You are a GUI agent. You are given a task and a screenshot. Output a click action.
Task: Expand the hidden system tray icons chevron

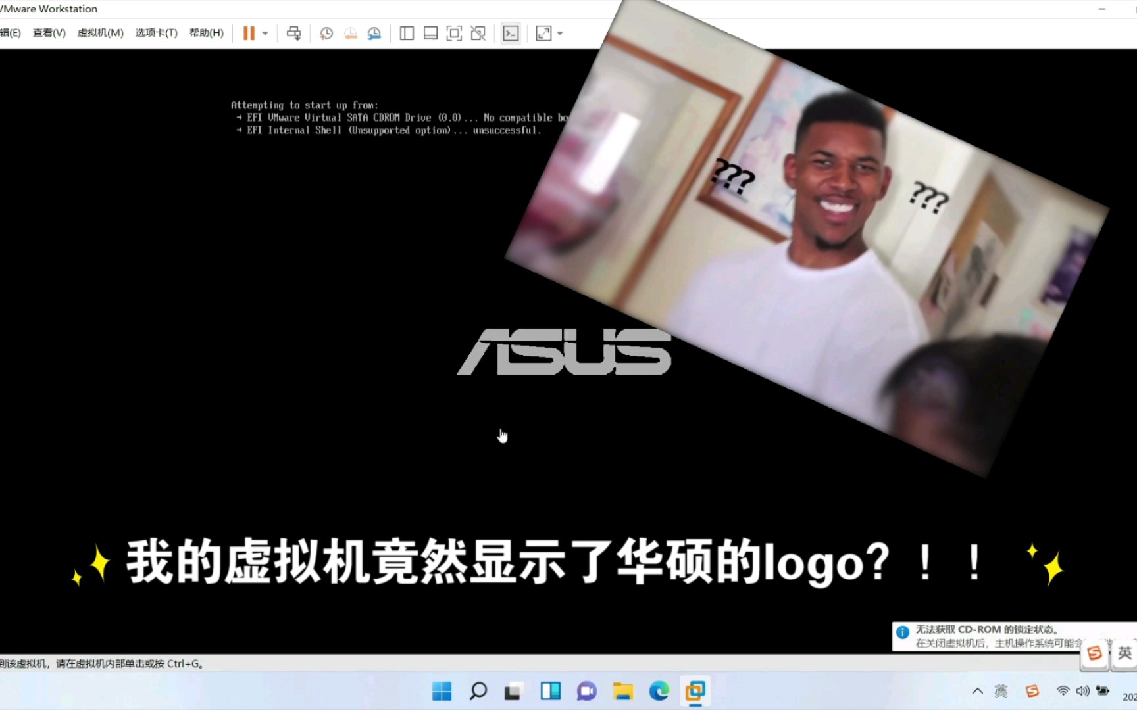pyautogui.click(x=978, y=691)
